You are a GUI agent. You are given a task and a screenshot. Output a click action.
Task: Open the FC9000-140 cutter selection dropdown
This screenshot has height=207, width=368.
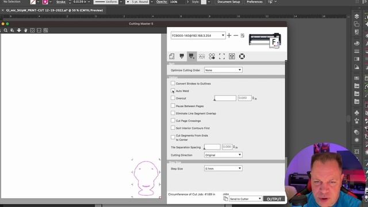pos(198,36)
